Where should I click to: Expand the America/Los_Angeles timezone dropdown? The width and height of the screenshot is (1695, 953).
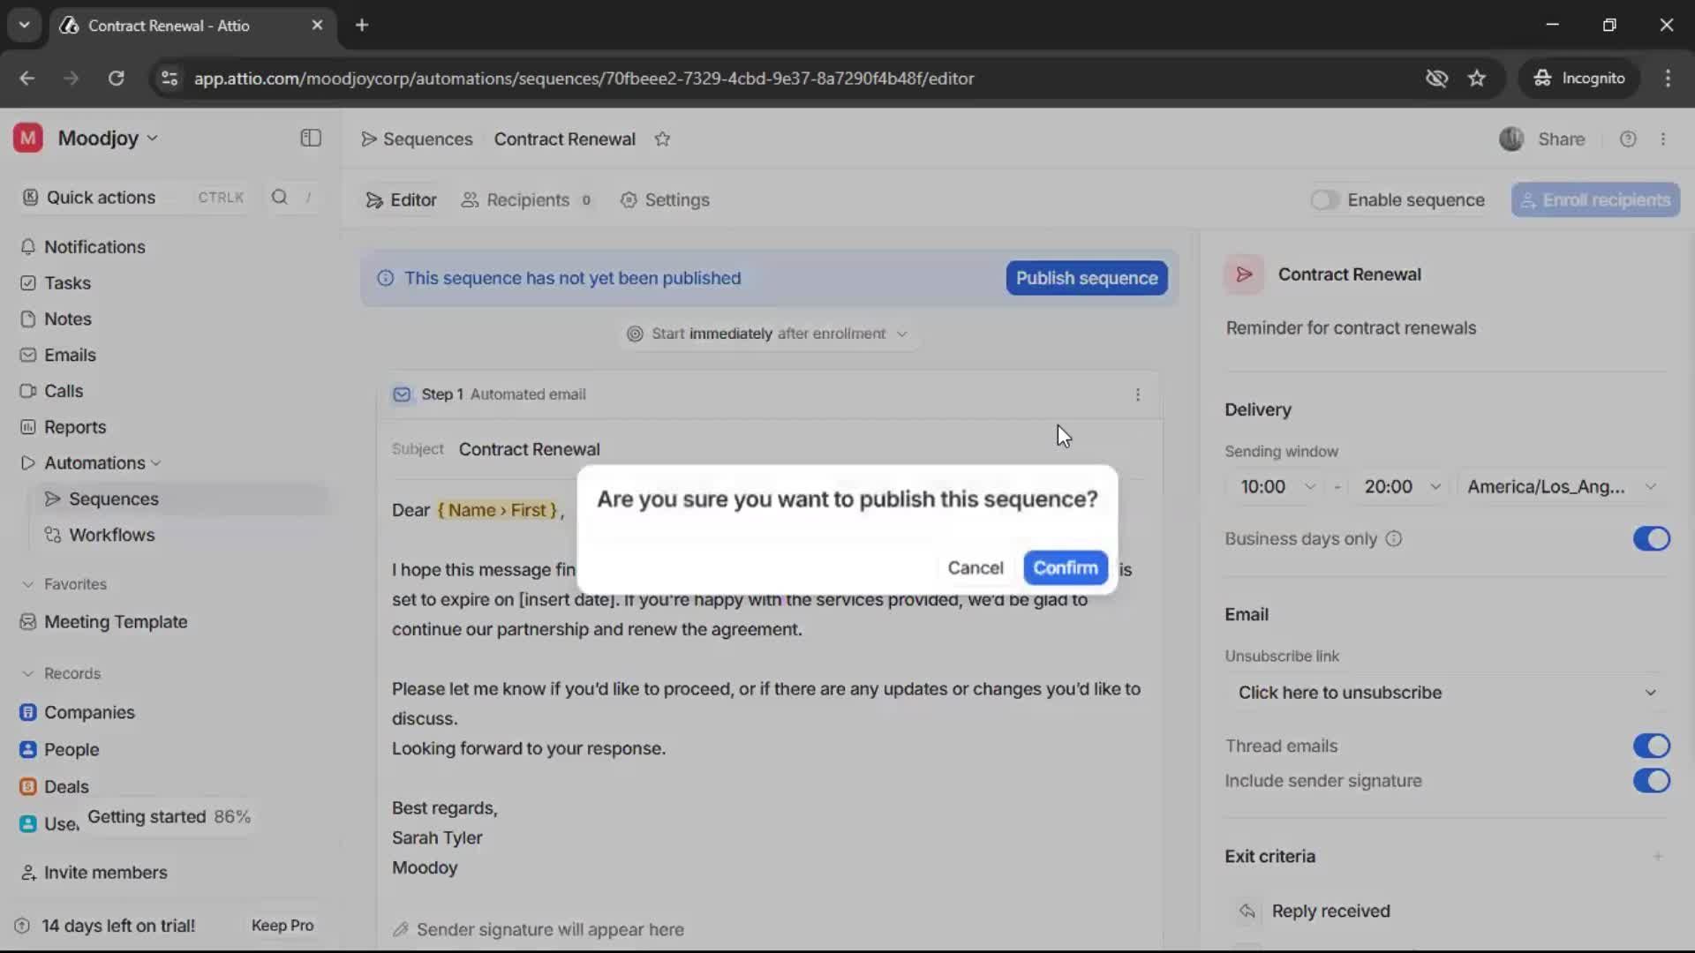coord(1561,487)
